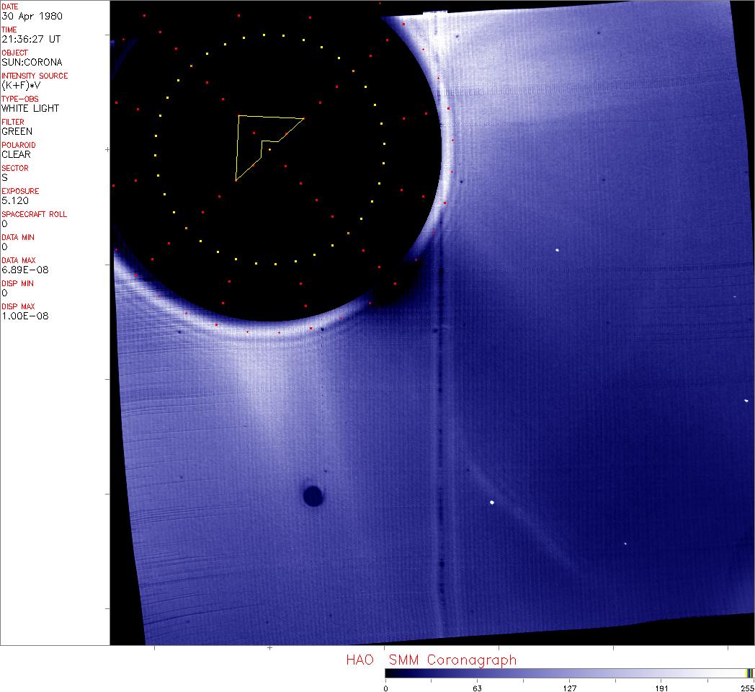Click the "WHITE LIGHT" observation type
The width and height of the screenshot is (755, 692).
tap(30, 108)
